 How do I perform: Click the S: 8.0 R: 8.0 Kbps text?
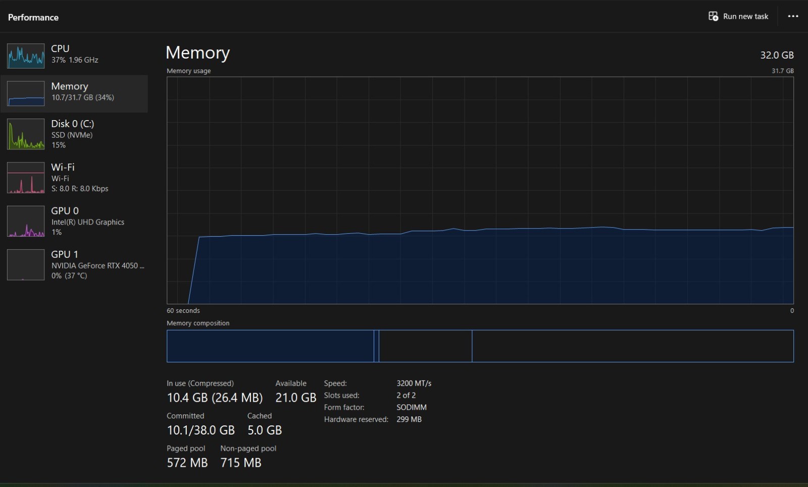pyautogui.click(x=80, y=189)
